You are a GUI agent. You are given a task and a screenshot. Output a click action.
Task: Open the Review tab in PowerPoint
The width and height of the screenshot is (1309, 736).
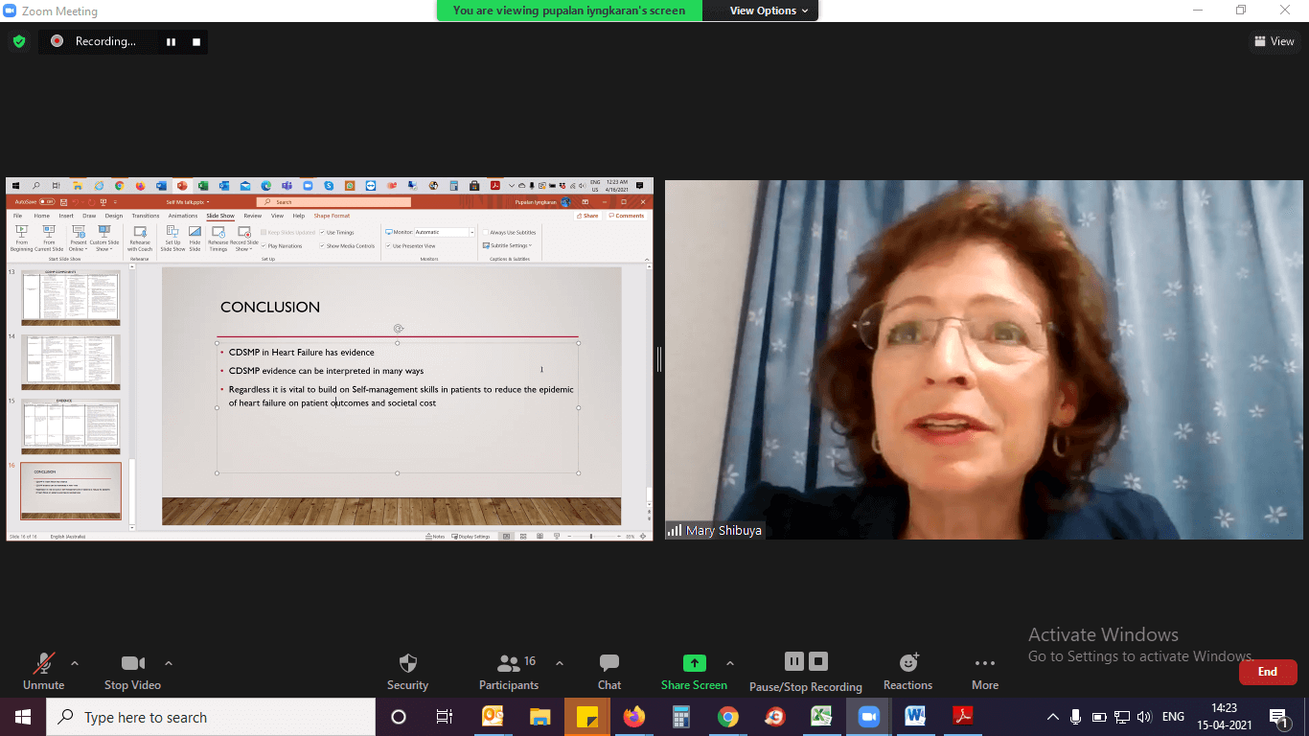[253, 216]
